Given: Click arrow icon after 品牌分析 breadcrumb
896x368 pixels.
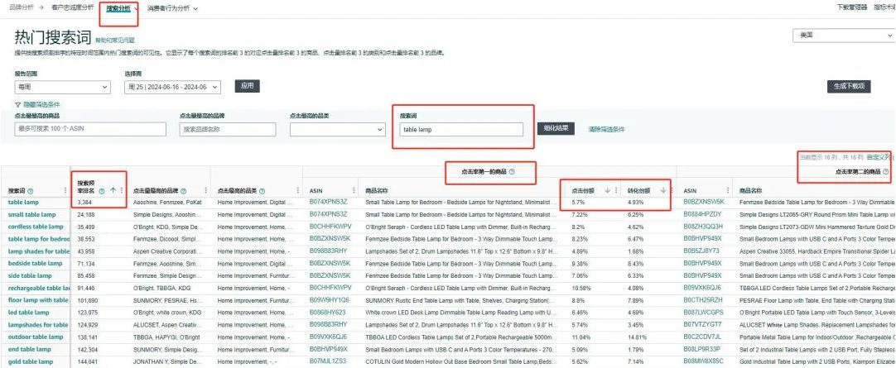Looking at the screenshot, I should (41, 7).
